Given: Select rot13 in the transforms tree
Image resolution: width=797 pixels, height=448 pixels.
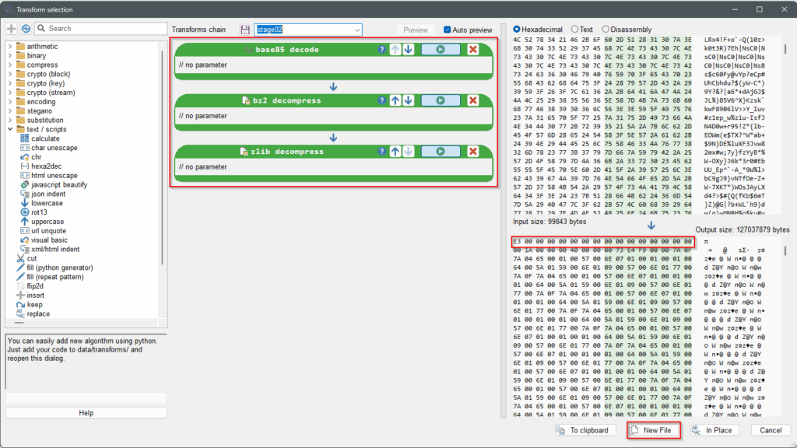Looking at the screenshot, I should (40, 212).
